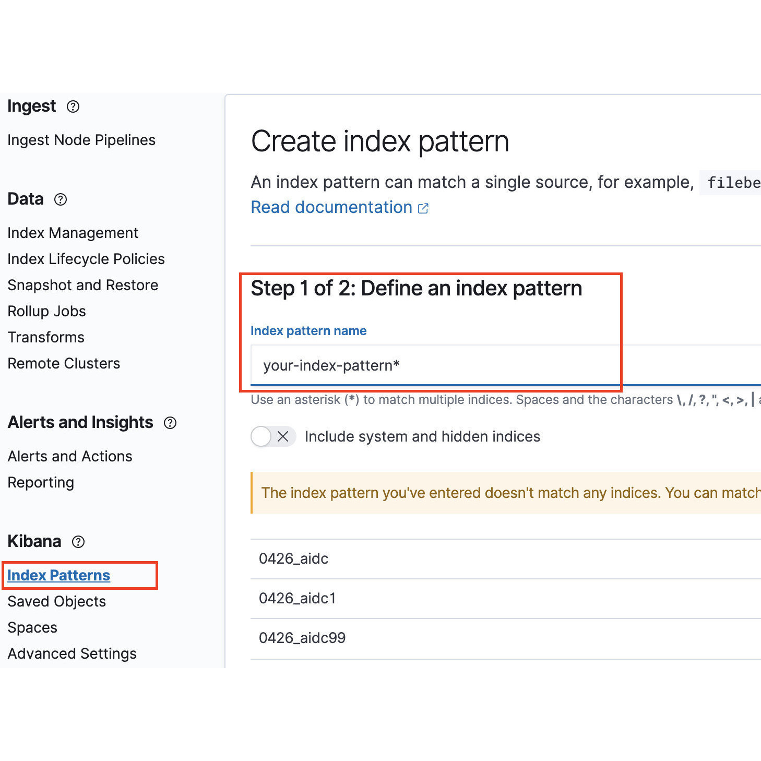Click the external link icon after Read documentation
Viewport: 761px width, 761px height.
423,208
